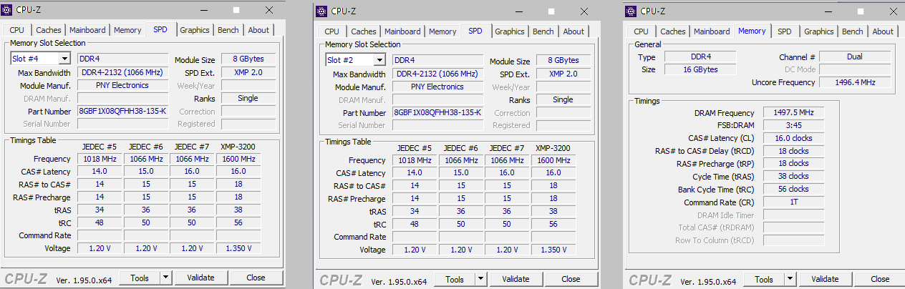Open Graphics tab in first window

(195, 30)
